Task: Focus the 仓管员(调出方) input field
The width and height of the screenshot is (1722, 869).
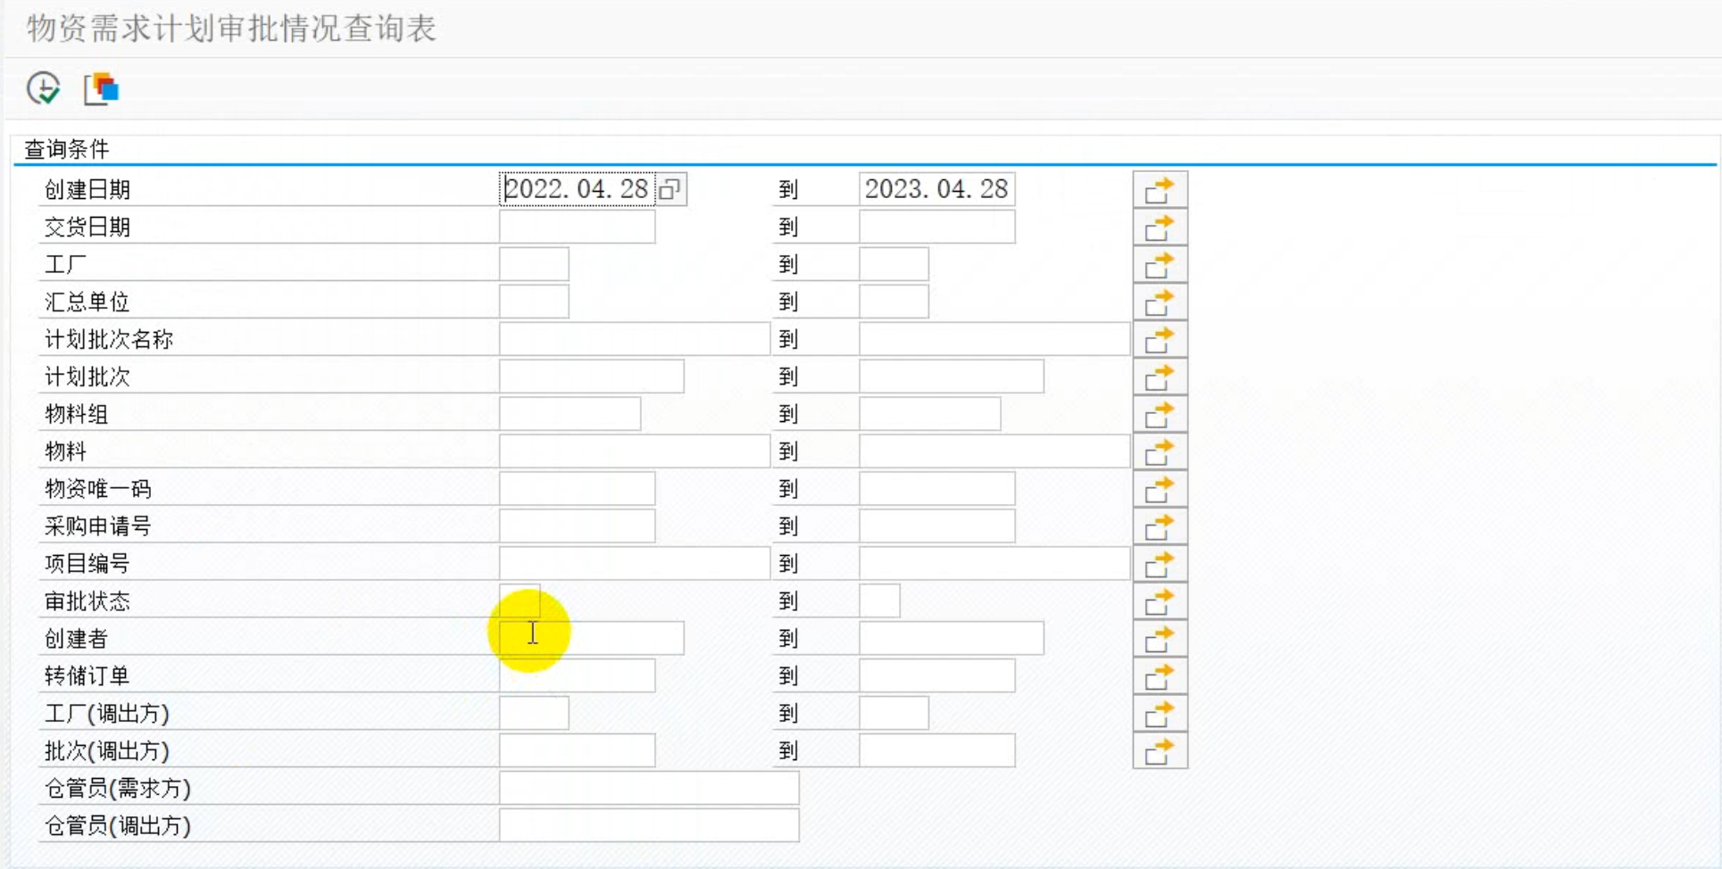Action: coord(648,826)
